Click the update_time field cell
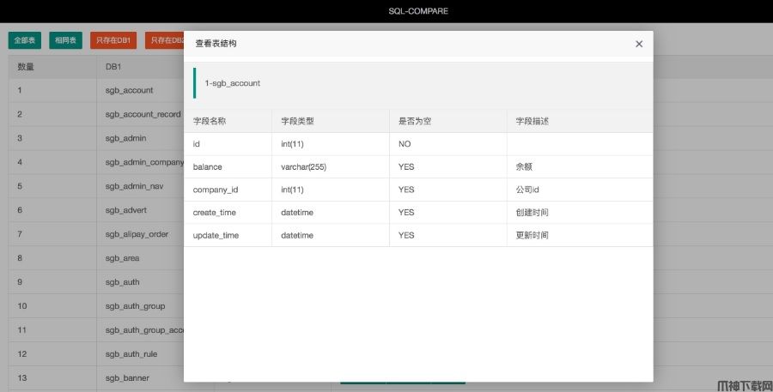Image resolution: width=773 pixels, height=392 pixels. click(x=216, y=235)
